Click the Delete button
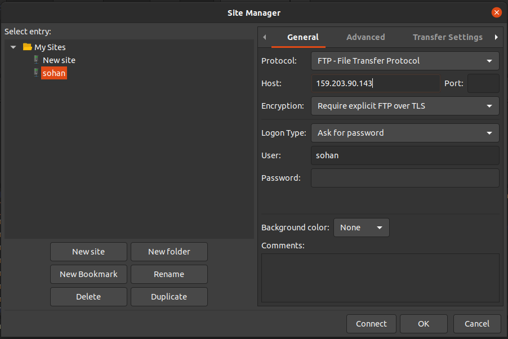508x339 pixels. point(88,297)
